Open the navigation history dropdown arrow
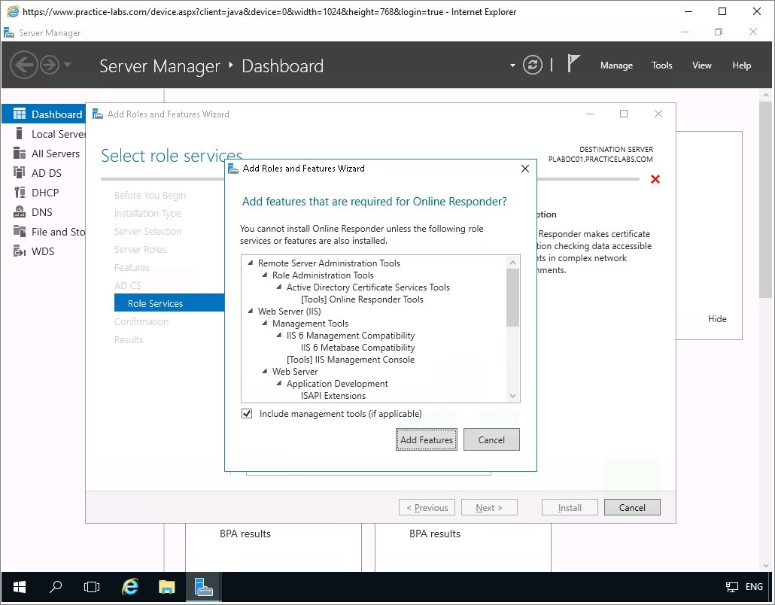The height and width of the screenshot is (605, 775). tap(68, 65)
